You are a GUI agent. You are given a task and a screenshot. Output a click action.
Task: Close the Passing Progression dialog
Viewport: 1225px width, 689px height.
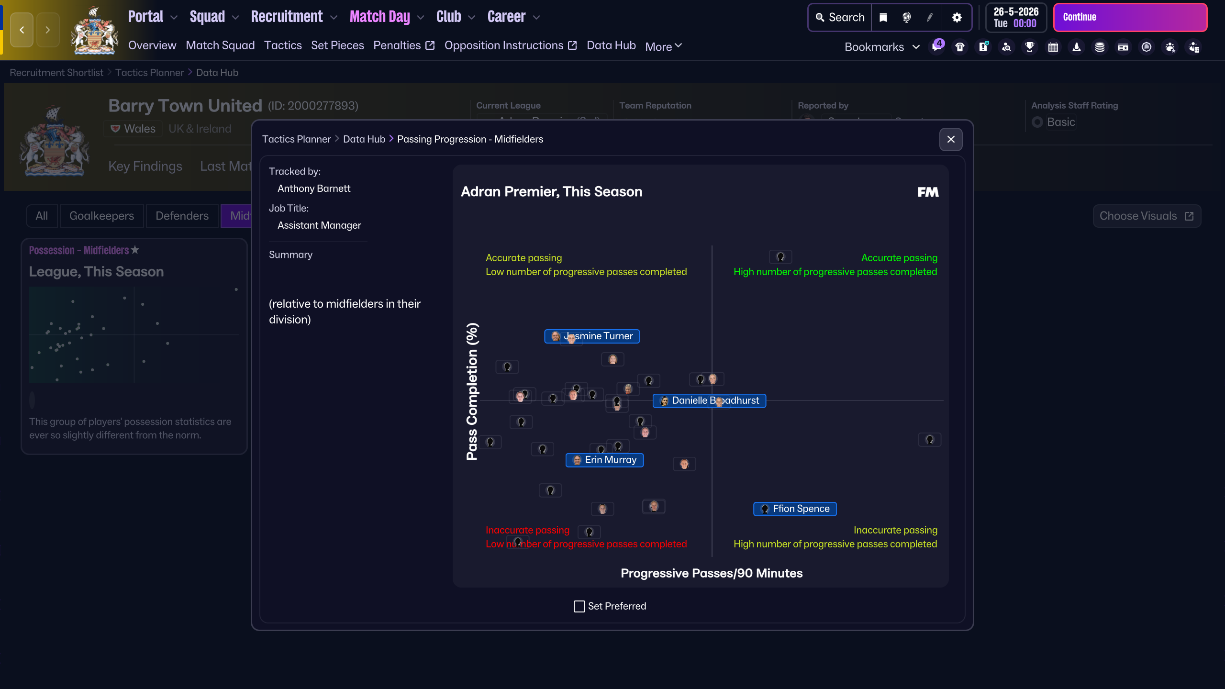click(x=951, y=139)
